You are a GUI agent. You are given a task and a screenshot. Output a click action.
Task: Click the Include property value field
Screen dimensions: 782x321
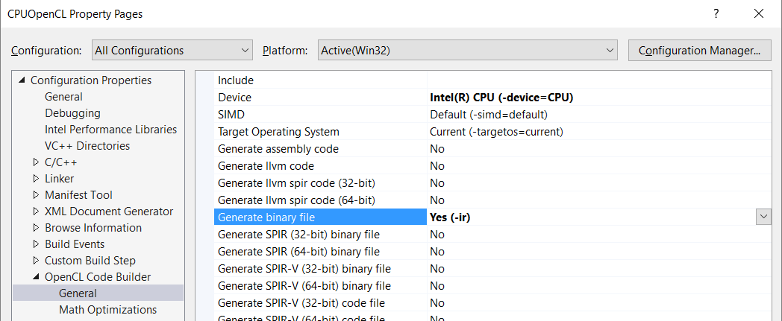[597, 80]
